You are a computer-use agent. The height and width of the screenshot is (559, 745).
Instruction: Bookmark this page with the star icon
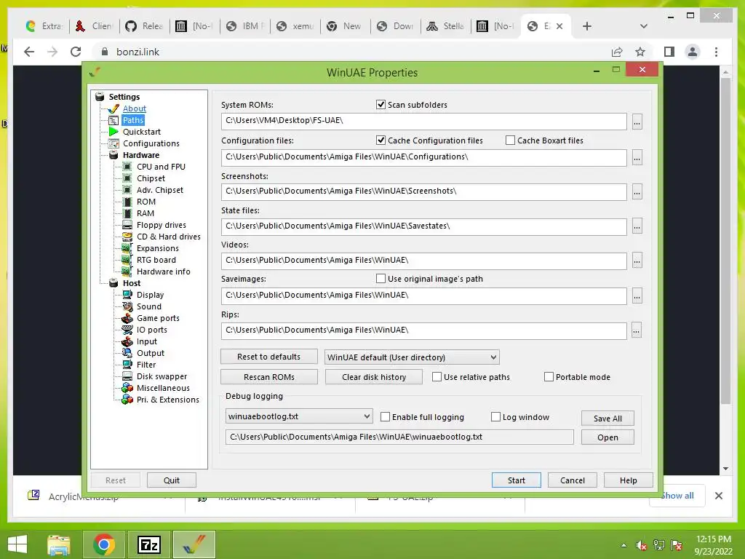pos(640,52)
